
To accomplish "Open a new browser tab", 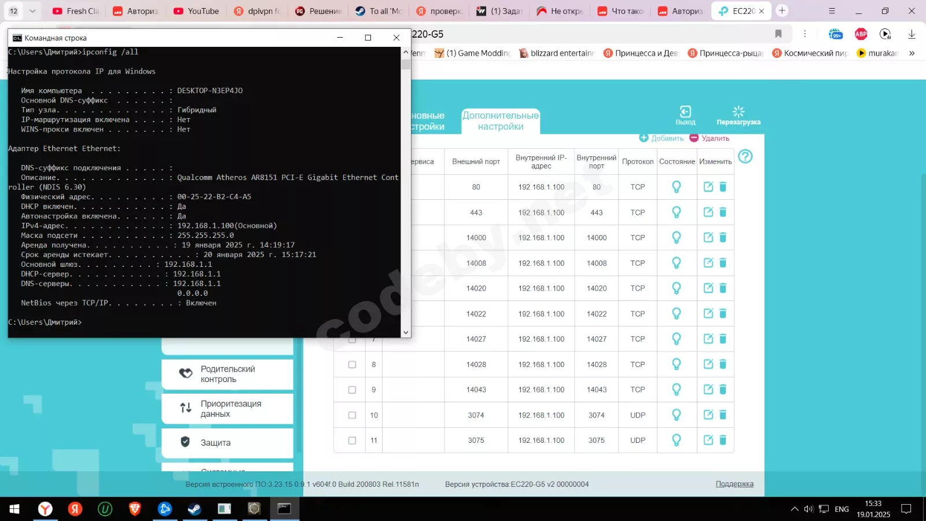I will [x=782, y=10].
